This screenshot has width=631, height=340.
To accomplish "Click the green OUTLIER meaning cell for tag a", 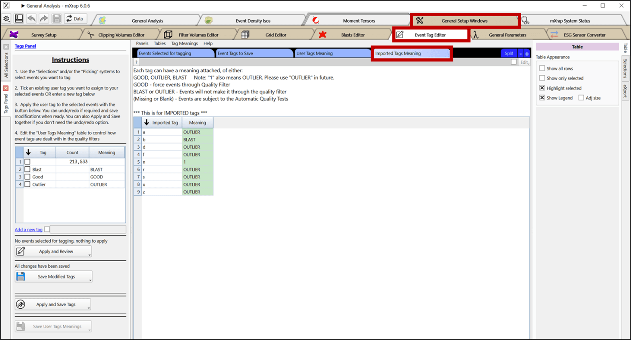I will (197, 132).
